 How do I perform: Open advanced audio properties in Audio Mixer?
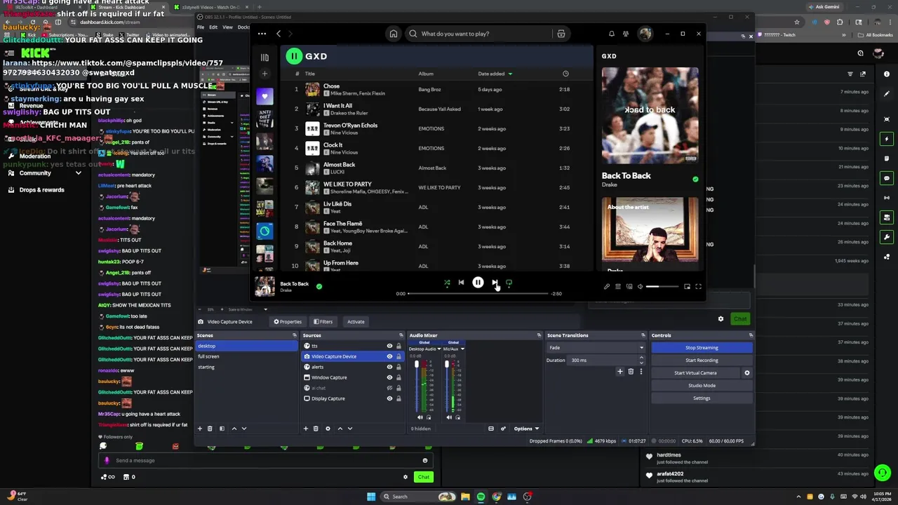pyautogui.click(x=503, y=429)
